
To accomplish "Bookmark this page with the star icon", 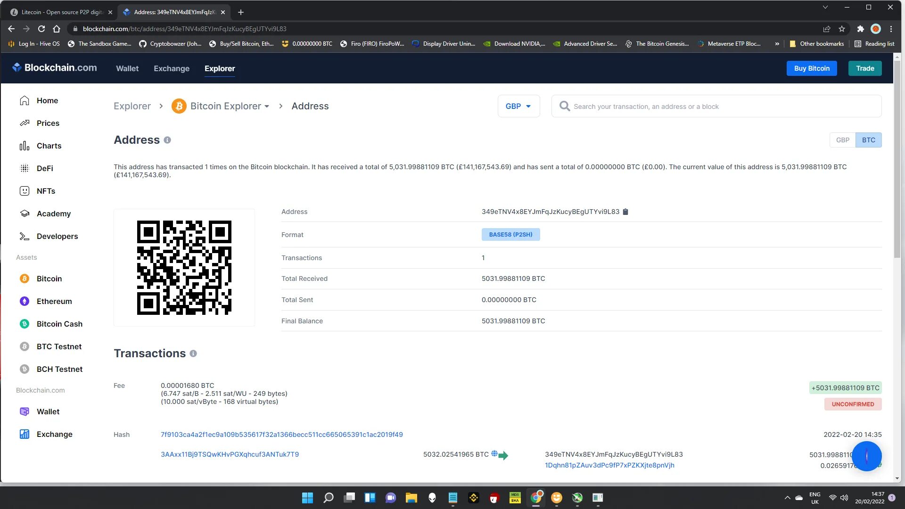I will (x=842, y=29).
